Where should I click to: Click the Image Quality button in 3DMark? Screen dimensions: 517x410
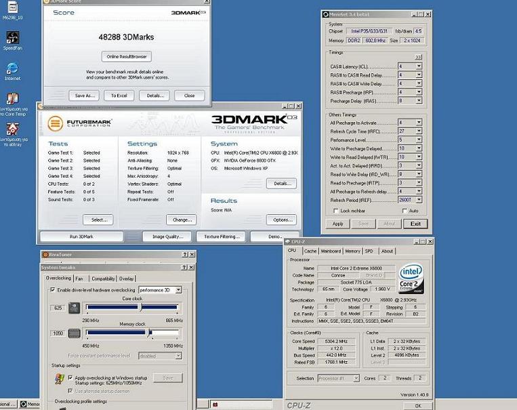[x=167, y=237]
